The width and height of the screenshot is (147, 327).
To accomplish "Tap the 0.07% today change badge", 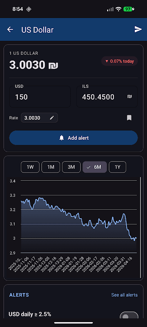I will pyautogui.click(x=120, y=61).
